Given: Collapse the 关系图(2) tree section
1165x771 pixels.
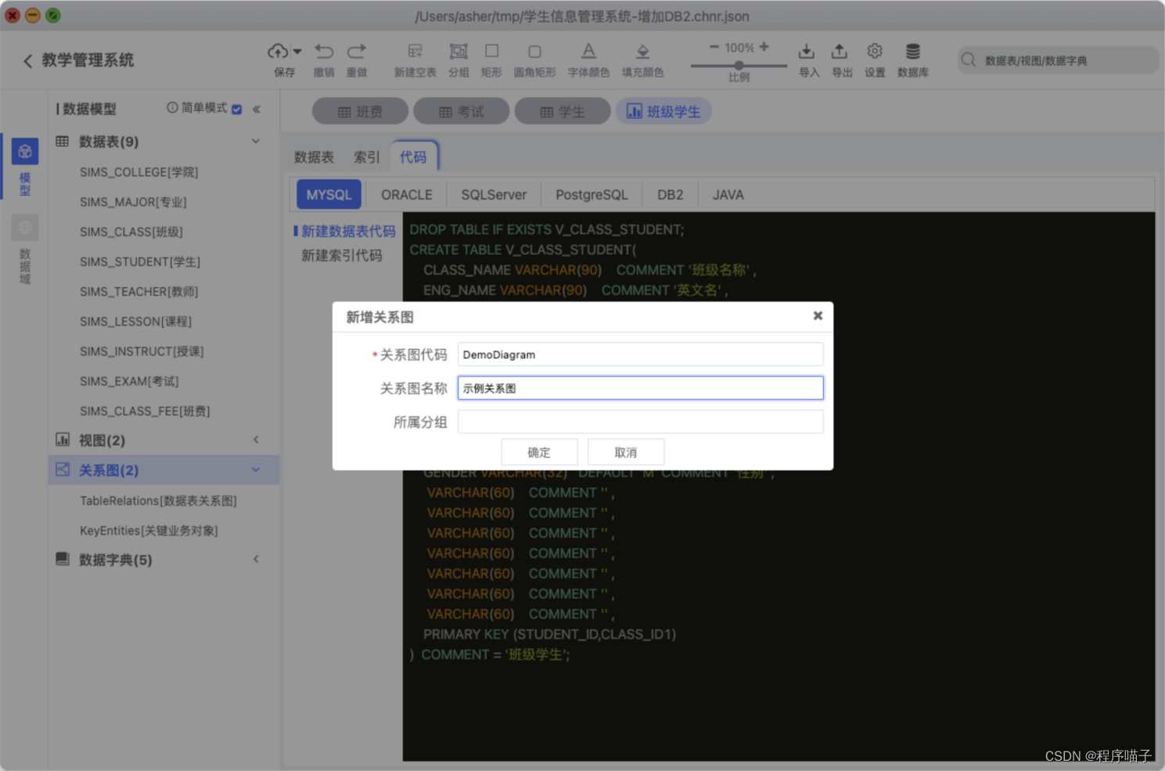Looking at the screenshot, I should (256, 470).
